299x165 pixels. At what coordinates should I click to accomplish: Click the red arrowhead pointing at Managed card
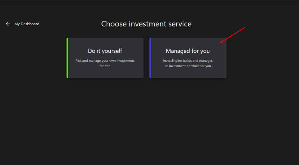222,42
